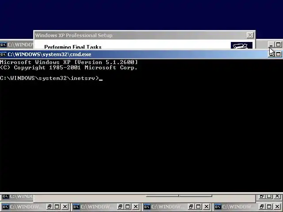Open the active cmd.exe window's system menu icon
The image size is (283, 212).
3,54
